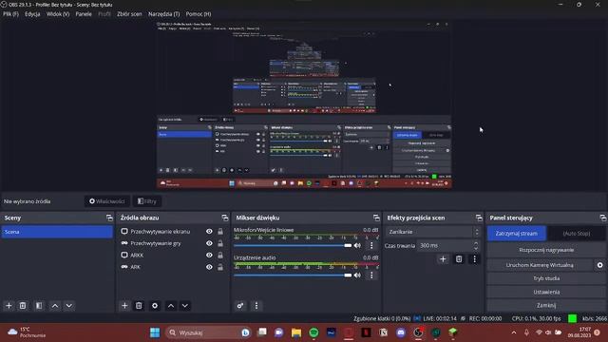This screenshot has height=342, width=608.
Task: Add transition with plus icon
Action: [443, 259]
